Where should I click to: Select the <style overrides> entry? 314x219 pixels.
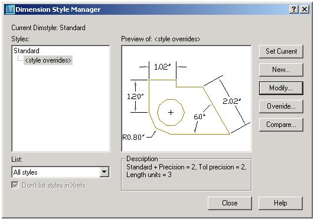[x=48, y=60]
